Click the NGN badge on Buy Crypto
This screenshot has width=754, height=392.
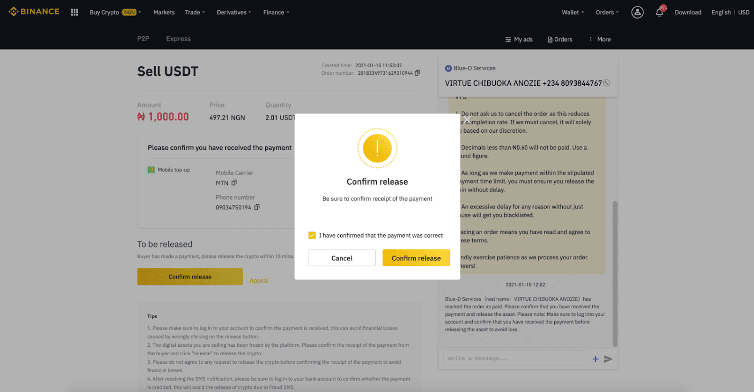point(129,12)
